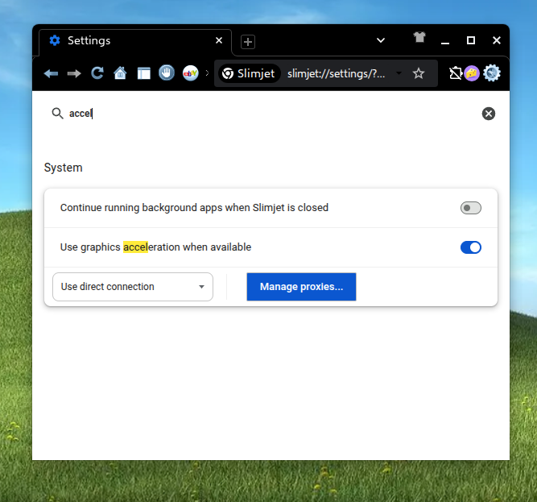
Task: Click the forward navigation arrow
Action: (74, 73)
